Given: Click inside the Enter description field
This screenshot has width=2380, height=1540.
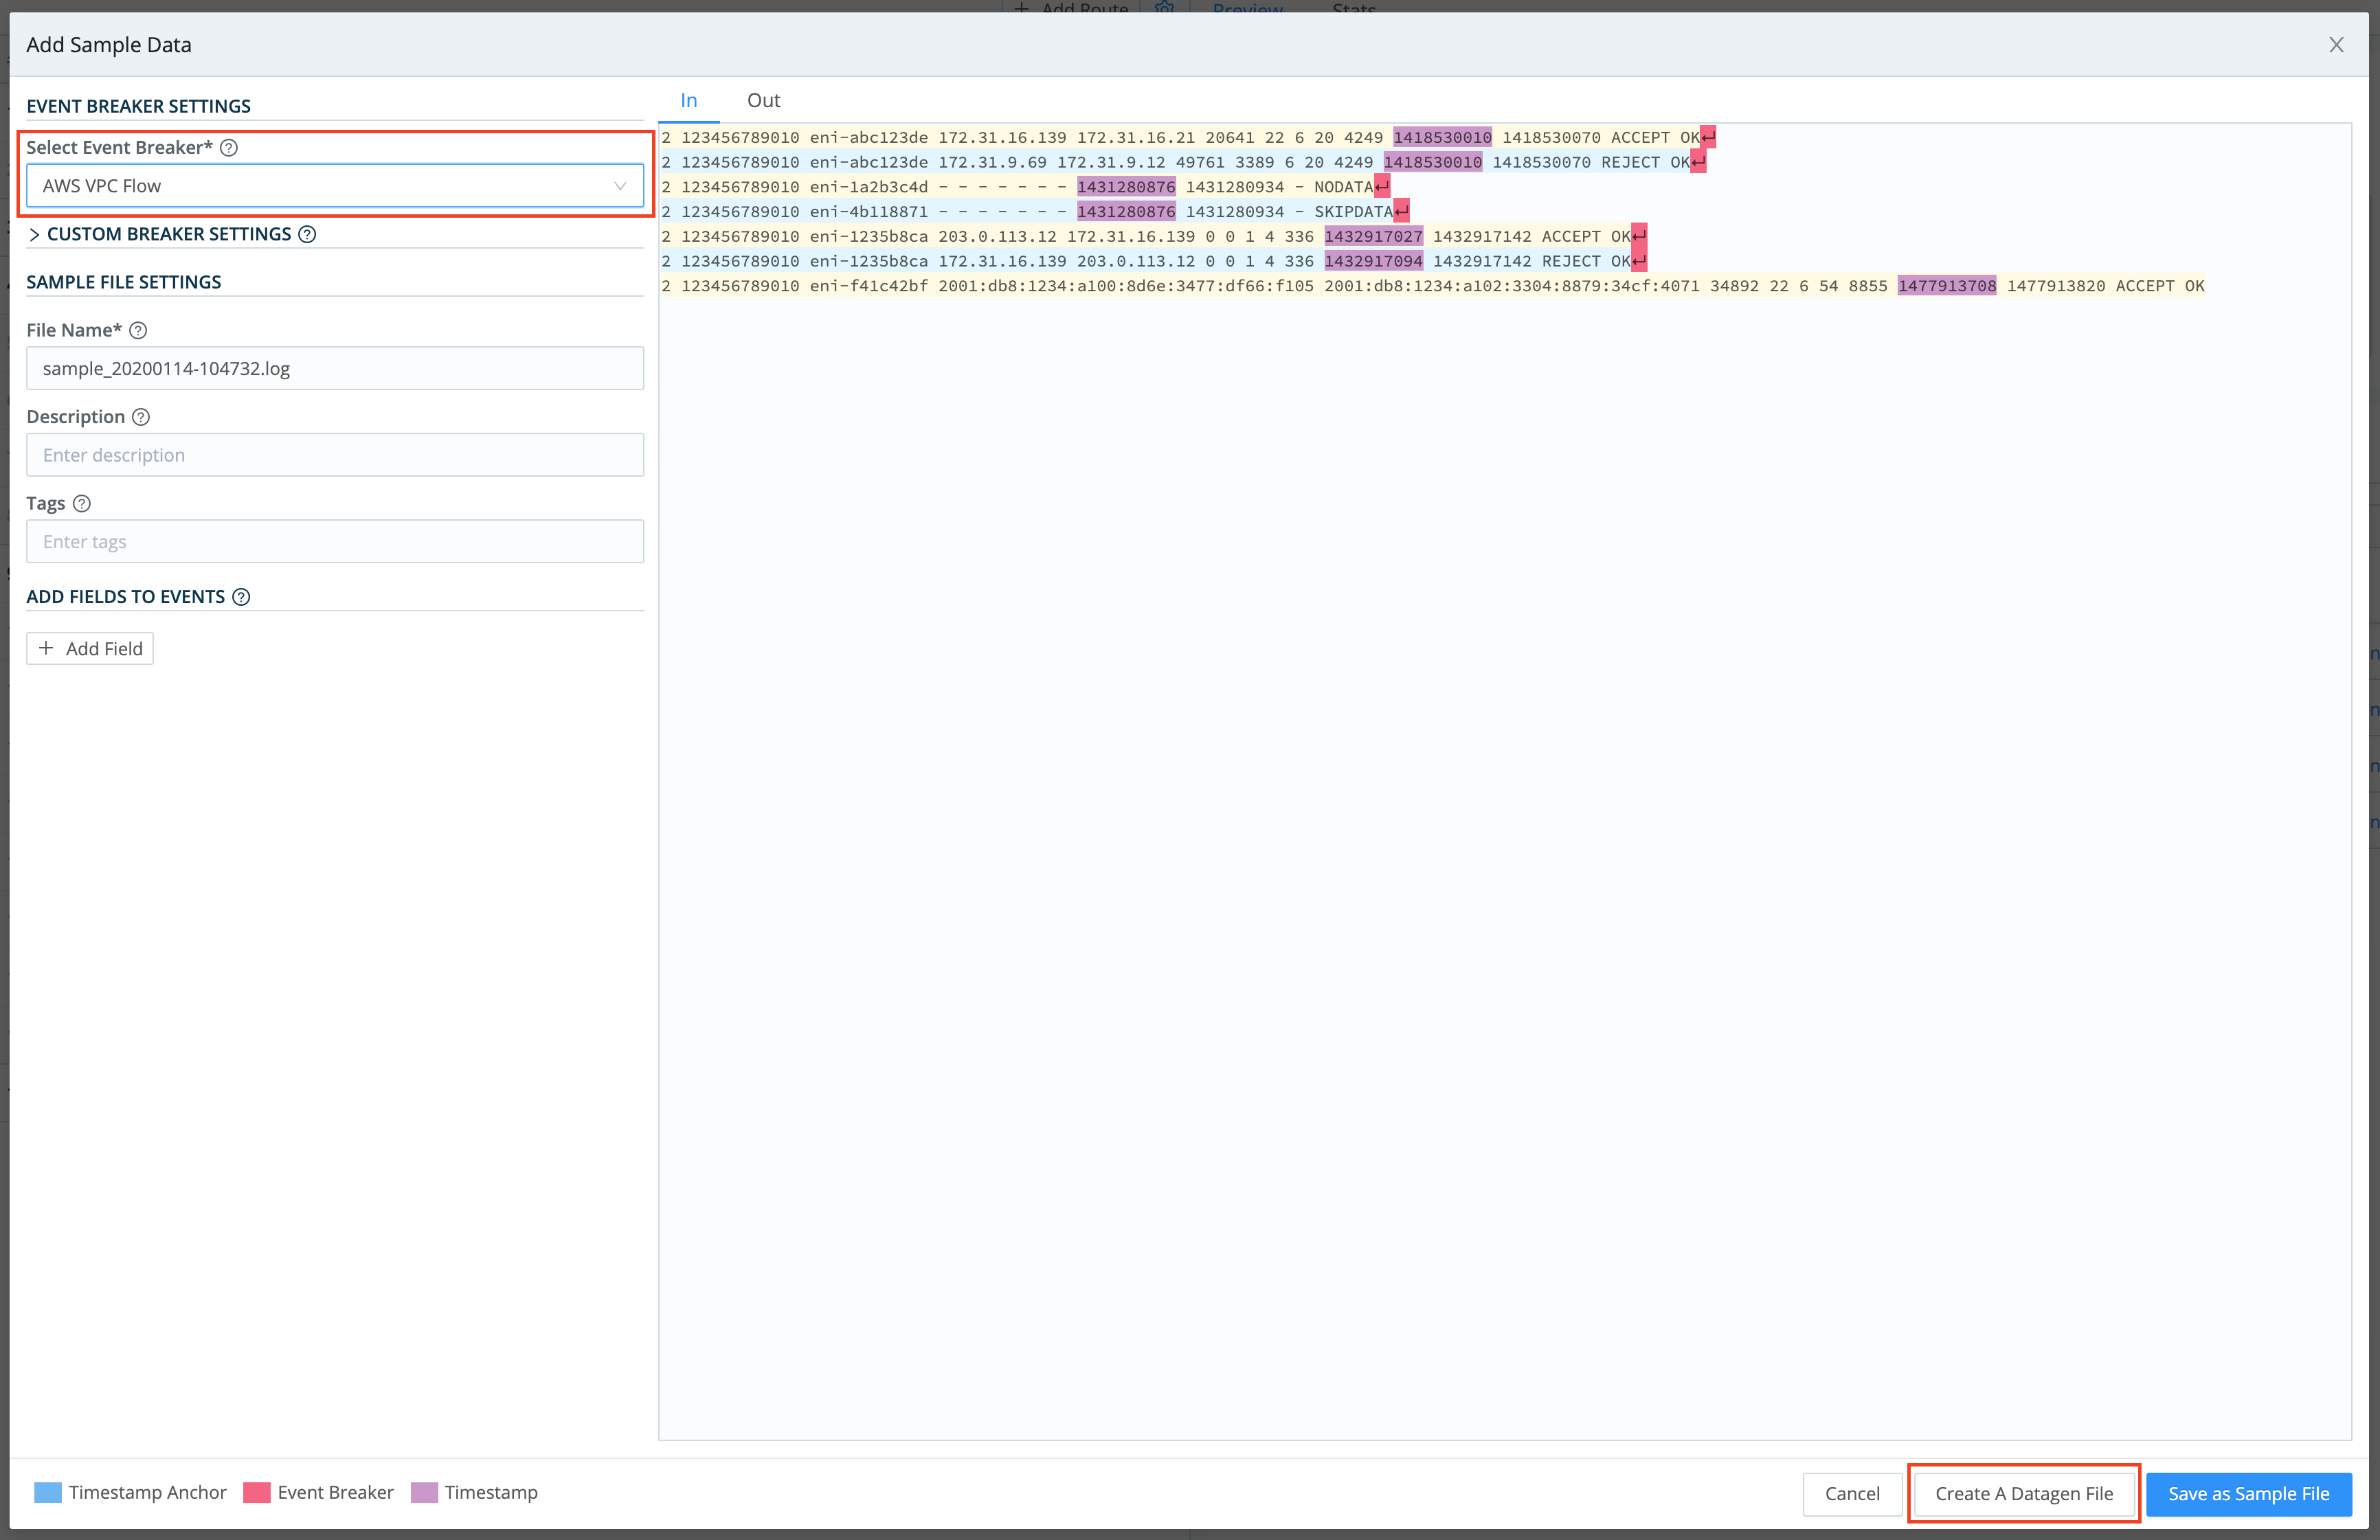Looking at the screenshot, I should click(335, 455).
